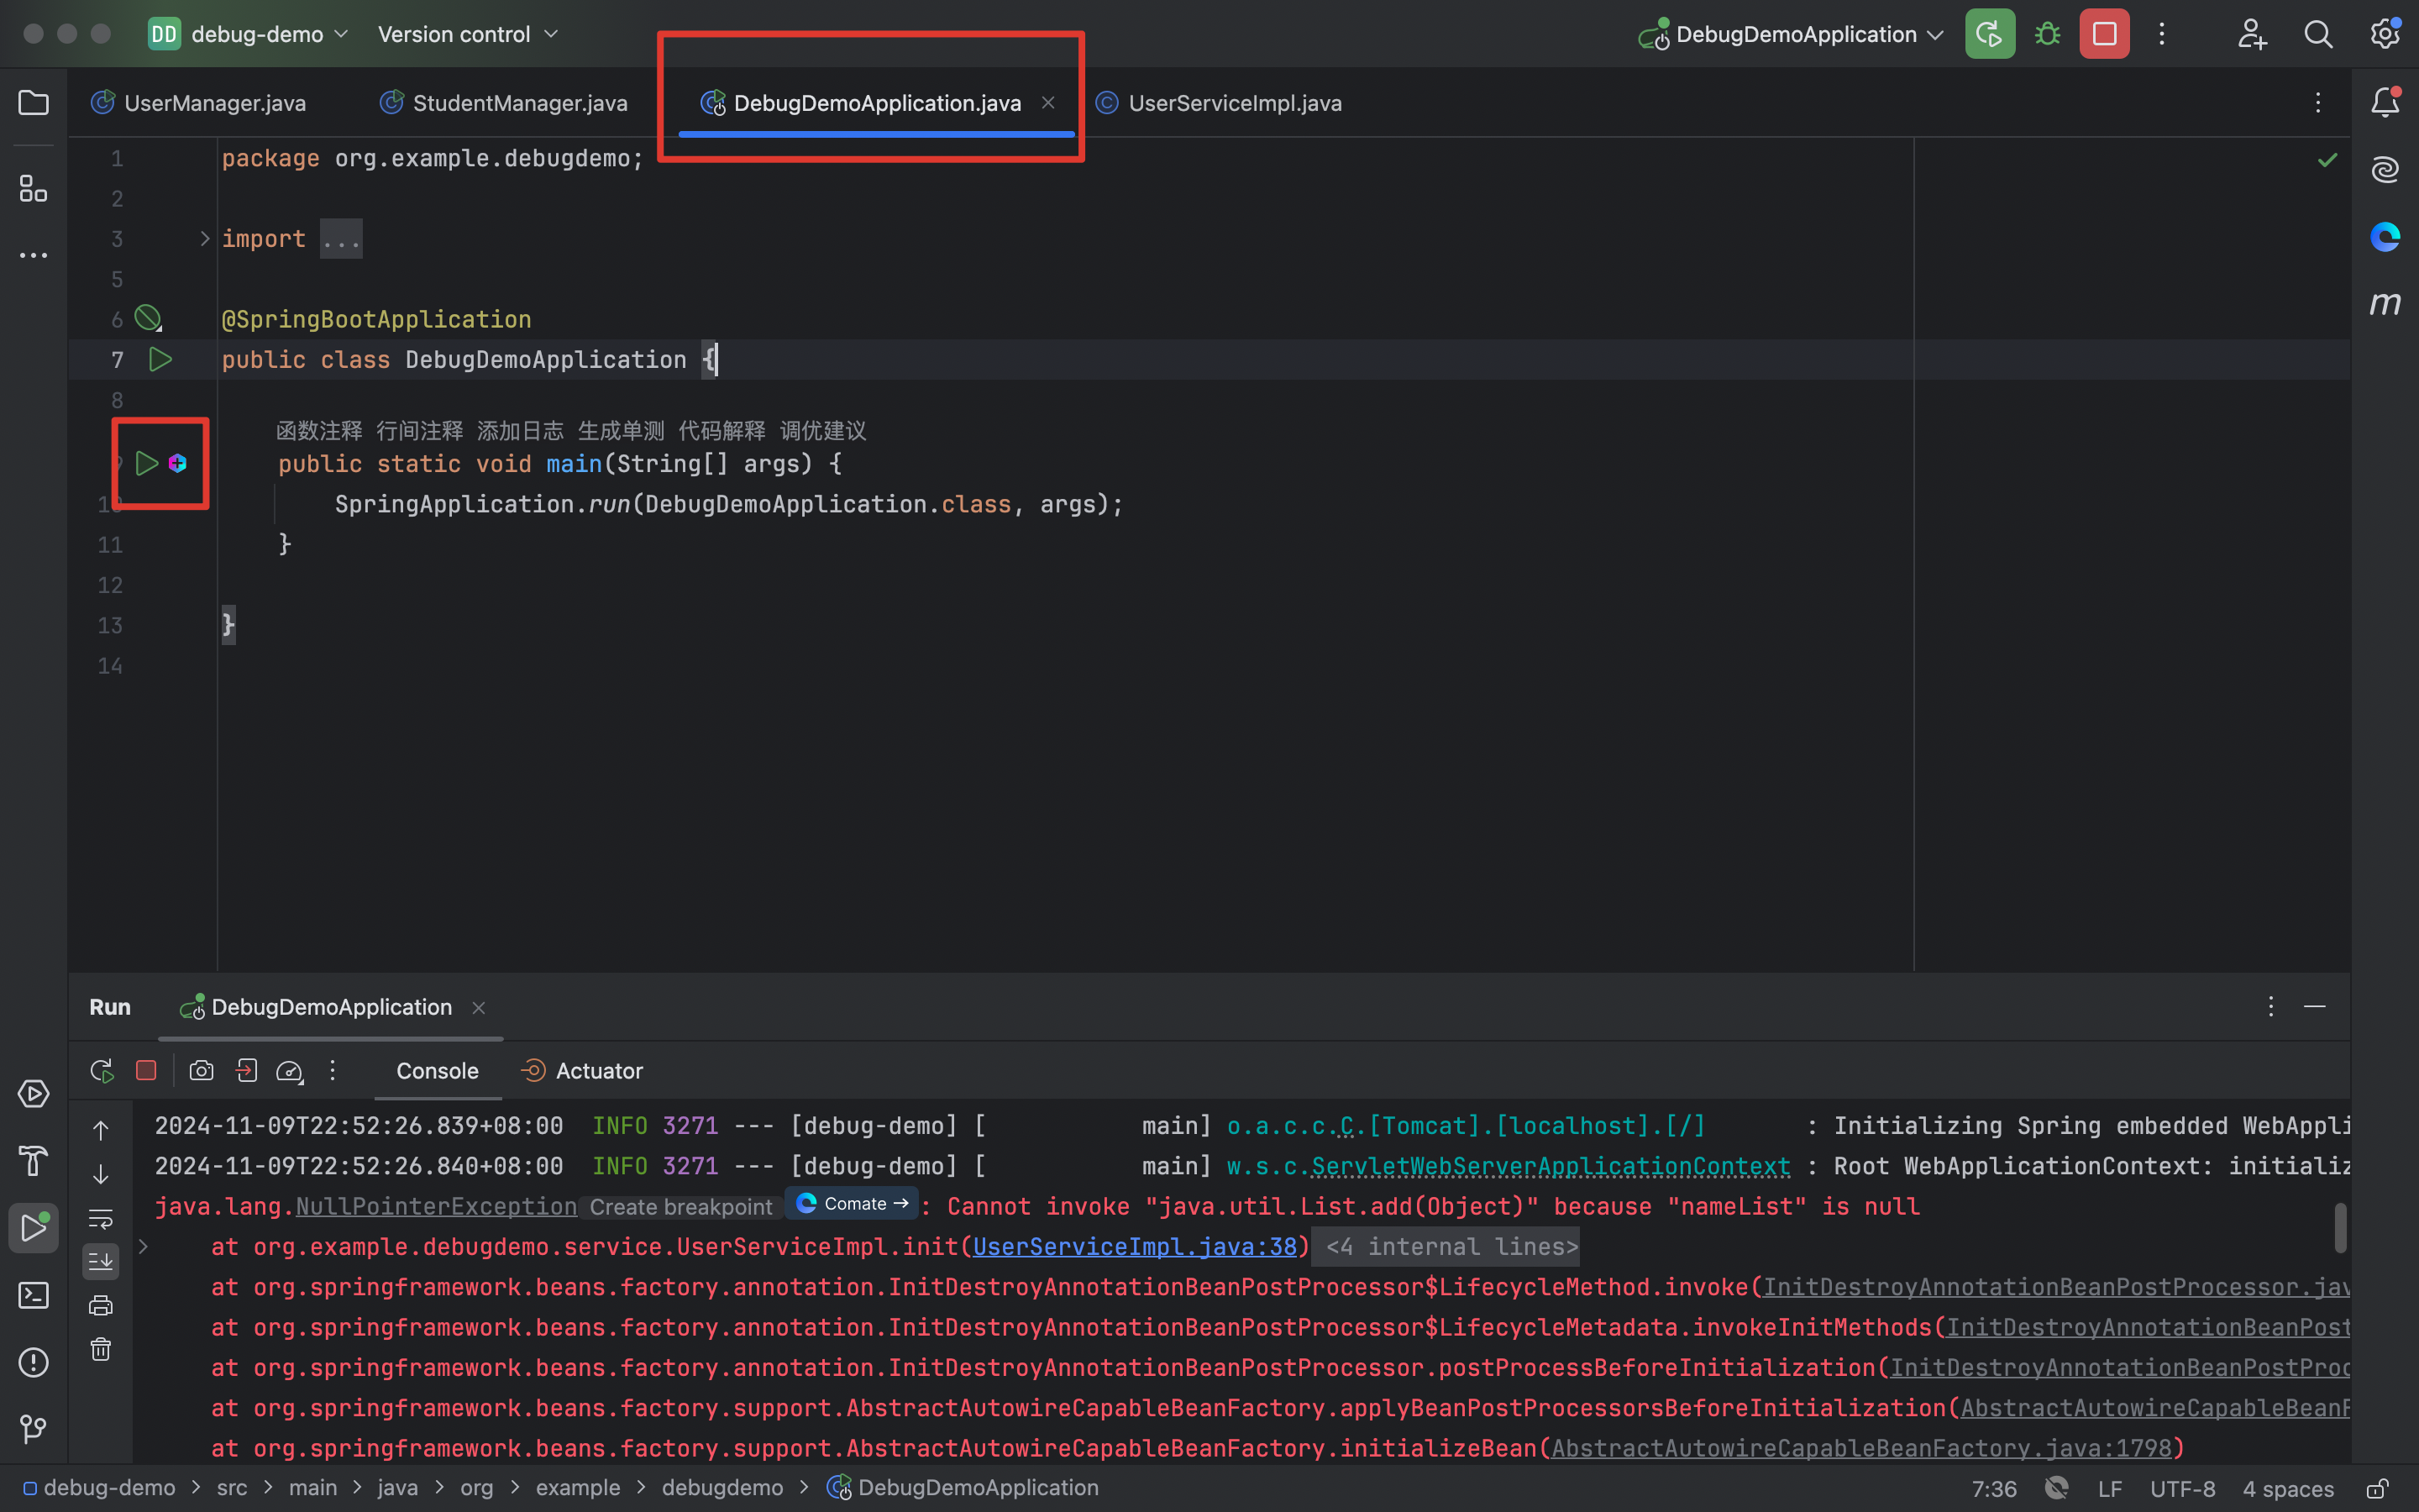Open the Structure tool window icon
The image size is (2419, 1512).
click(33, 188)
